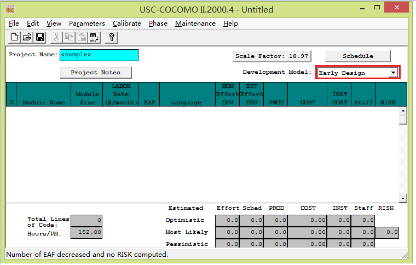Click the USC application icon in title bar

(10, 9)
